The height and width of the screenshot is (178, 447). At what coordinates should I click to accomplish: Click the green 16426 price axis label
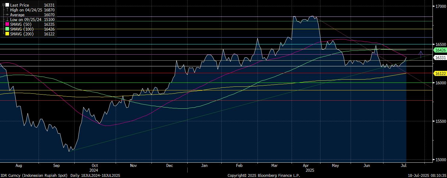coord(440,50)
